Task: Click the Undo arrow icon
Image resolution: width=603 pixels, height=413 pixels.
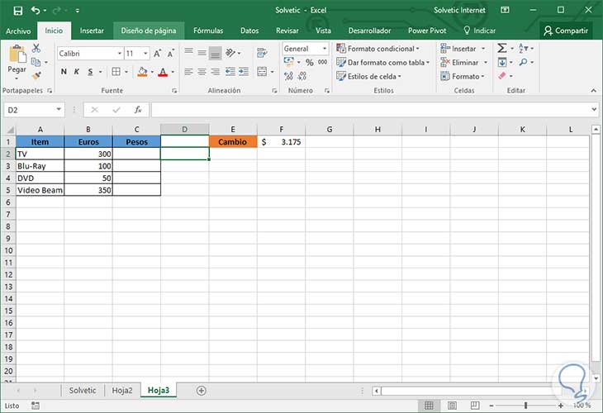Action: tap(36, 11)
